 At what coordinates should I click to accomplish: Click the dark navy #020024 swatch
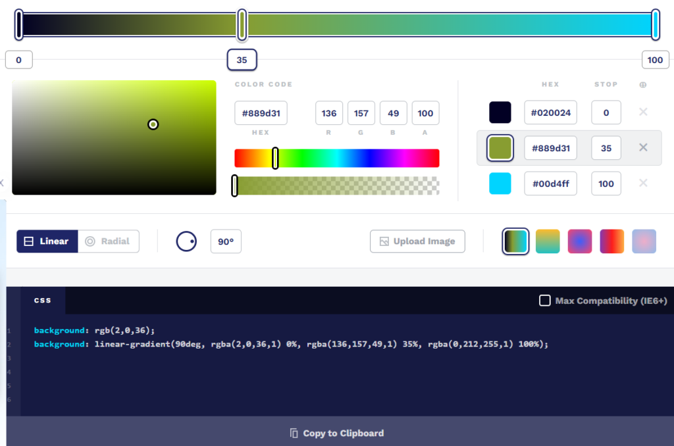tap(500, 112)
